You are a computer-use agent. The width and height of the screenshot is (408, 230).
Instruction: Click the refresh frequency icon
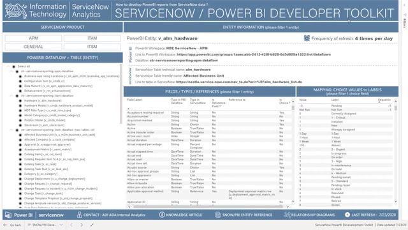pos(307,38)
